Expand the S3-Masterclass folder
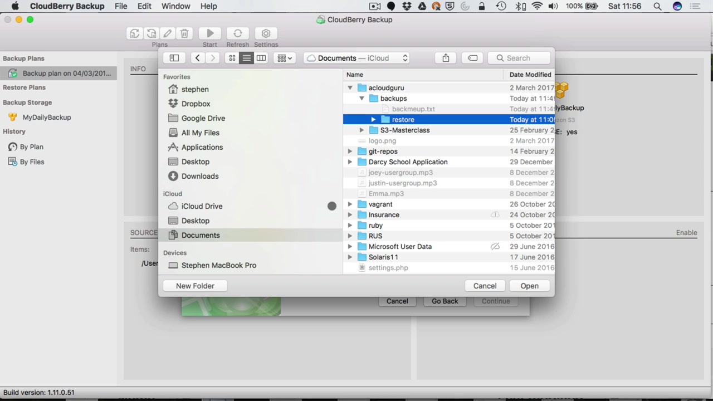The height and width of the screenshot is (401, 713). click(362, 130)
